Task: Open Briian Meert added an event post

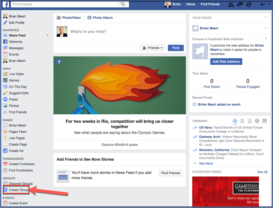Action: (219, 105)
